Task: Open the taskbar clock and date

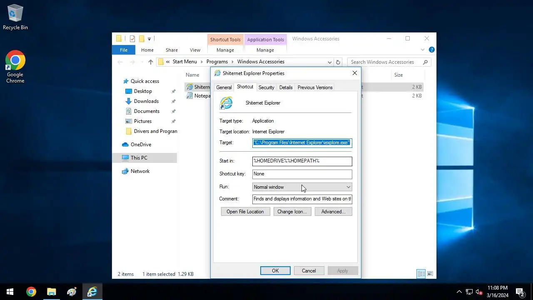Action: [x=497, y=292]
